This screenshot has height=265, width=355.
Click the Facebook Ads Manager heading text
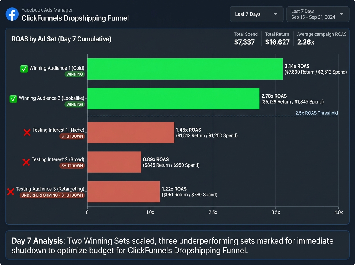[x=47, y=10]
